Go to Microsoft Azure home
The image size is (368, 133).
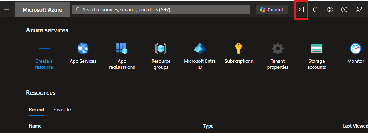(42, 9)
